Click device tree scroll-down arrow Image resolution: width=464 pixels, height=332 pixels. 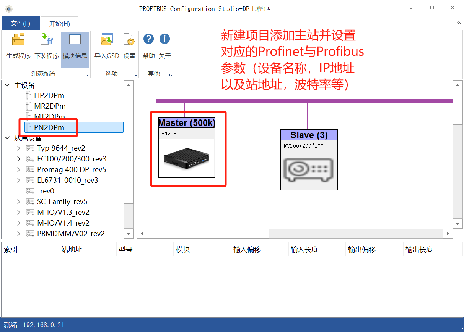click(129, 234)
